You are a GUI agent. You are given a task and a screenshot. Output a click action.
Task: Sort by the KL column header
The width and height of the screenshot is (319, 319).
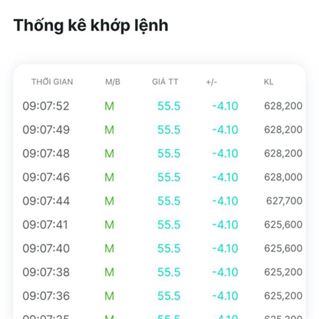(x=268, y=82)
